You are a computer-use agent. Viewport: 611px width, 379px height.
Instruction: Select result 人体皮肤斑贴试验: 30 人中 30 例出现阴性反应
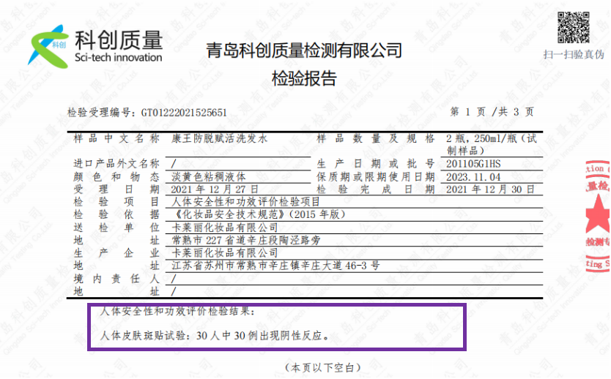[x=215, y=335]
